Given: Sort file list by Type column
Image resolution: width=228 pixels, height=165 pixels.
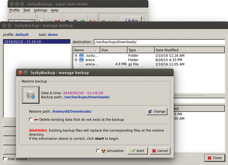Looking at the screenshot, I should coord(141,50).
